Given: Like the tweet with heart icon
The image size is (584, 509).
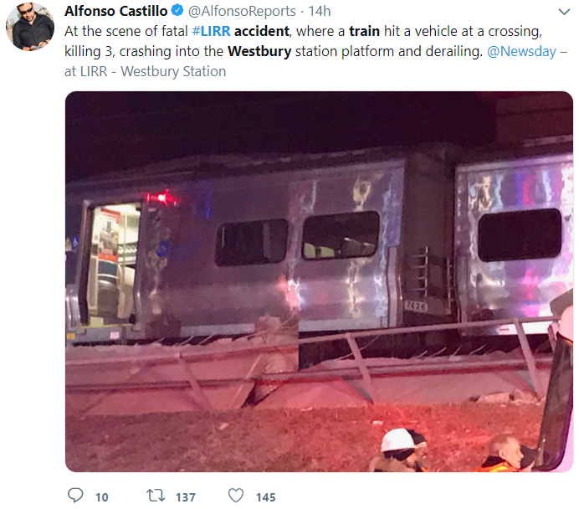Looking at the screenshot, I should pos(236,496).
